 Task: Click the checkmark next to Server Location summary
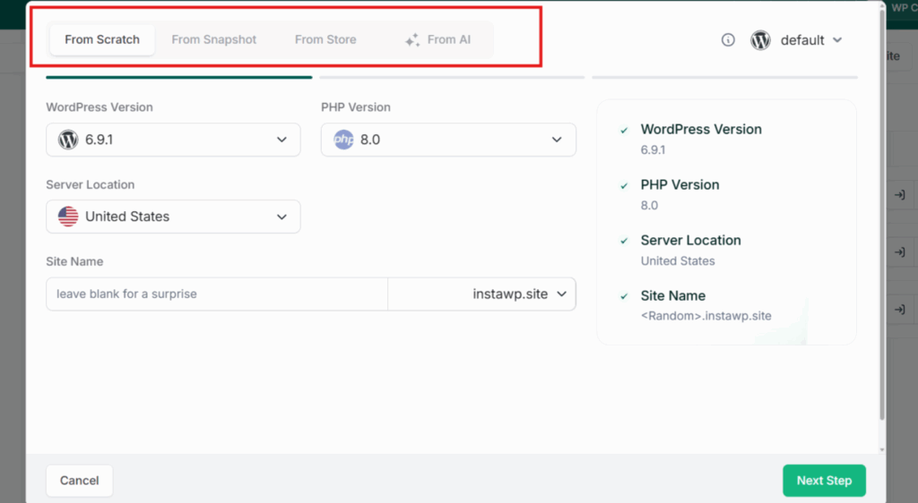(x=624, y=241)
